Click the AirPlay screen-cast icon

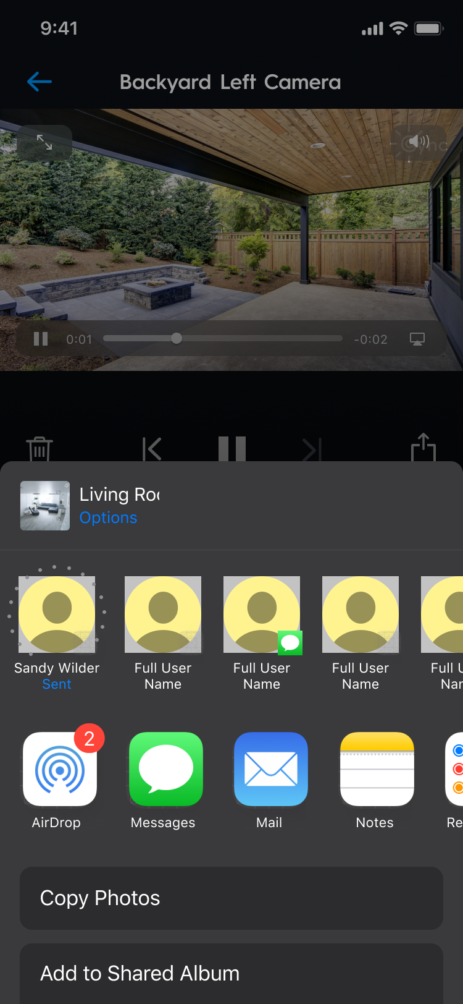417,339
